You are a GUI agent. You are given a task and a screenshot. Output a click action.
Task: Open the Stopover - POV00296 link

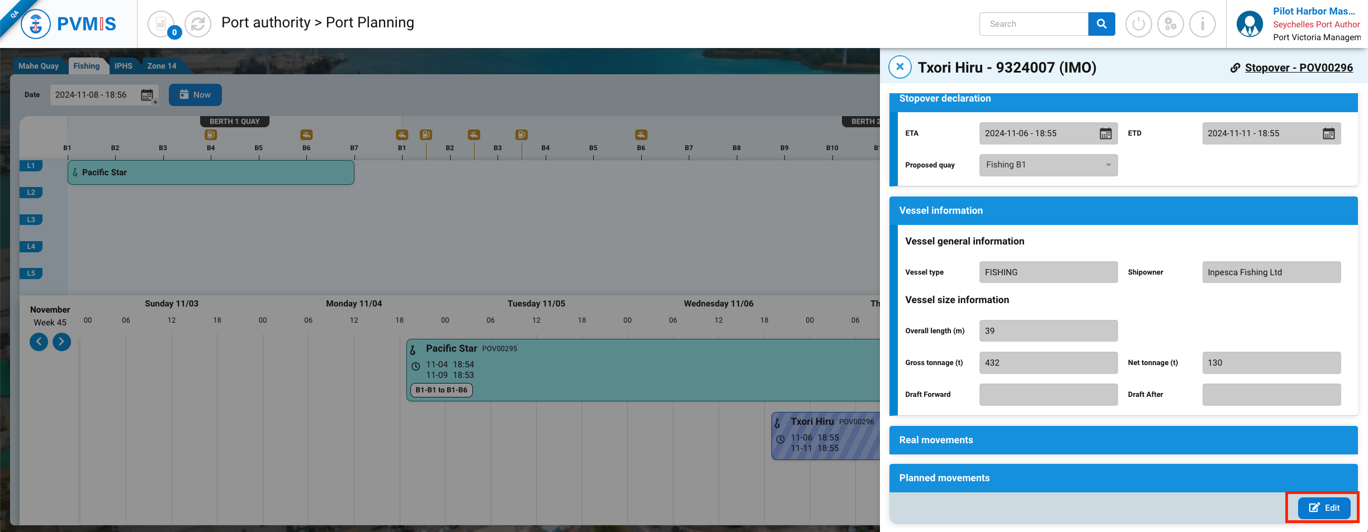tap(1298, 68)
